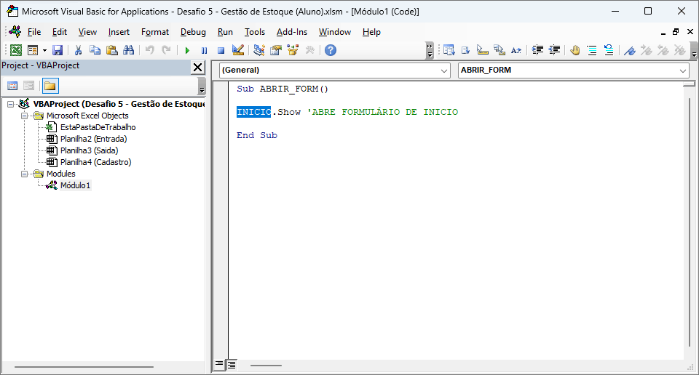Image resolution: width=699 pixels, height=375 pixels.
Task: Select EstaPastaDeTrabalho in the tree
Action: tap(98, 127)
